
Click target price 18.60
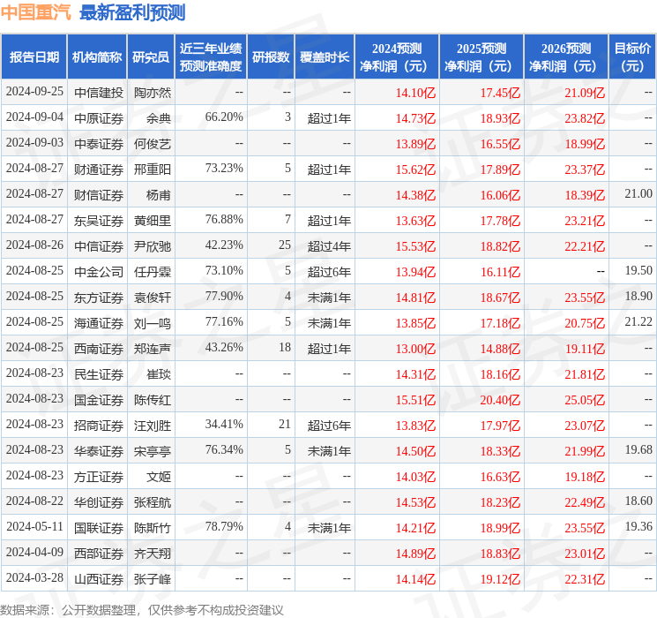(x=638, y=501)
